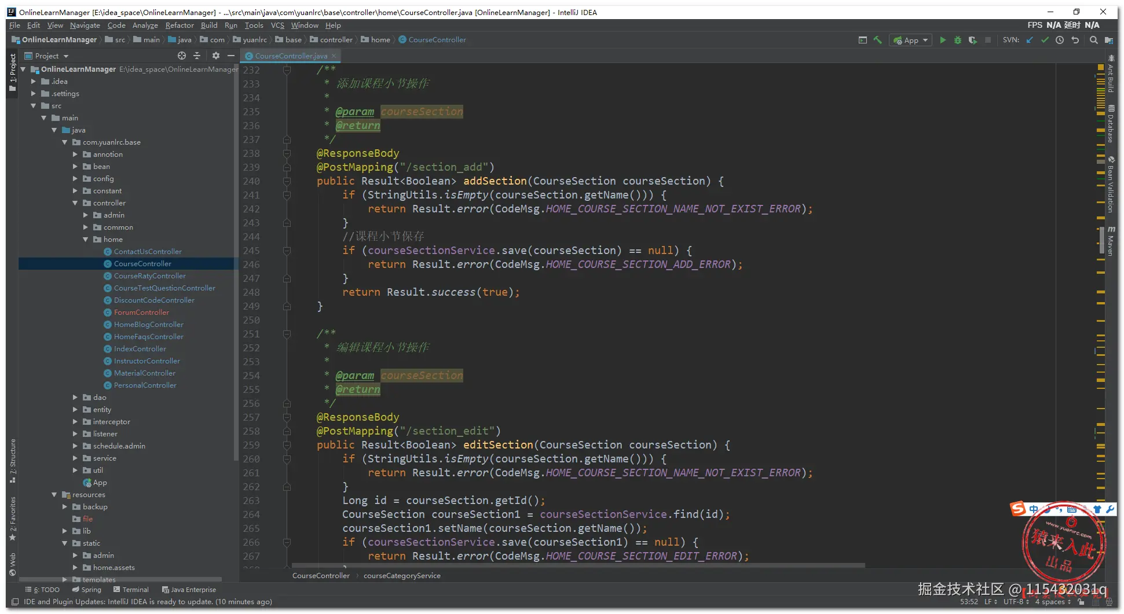Run App with coverage

point(973,40)
